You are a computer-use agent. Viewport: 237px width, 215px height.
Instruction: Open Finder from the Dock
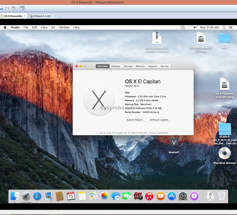pyautogui.click(x=15, y=196)
